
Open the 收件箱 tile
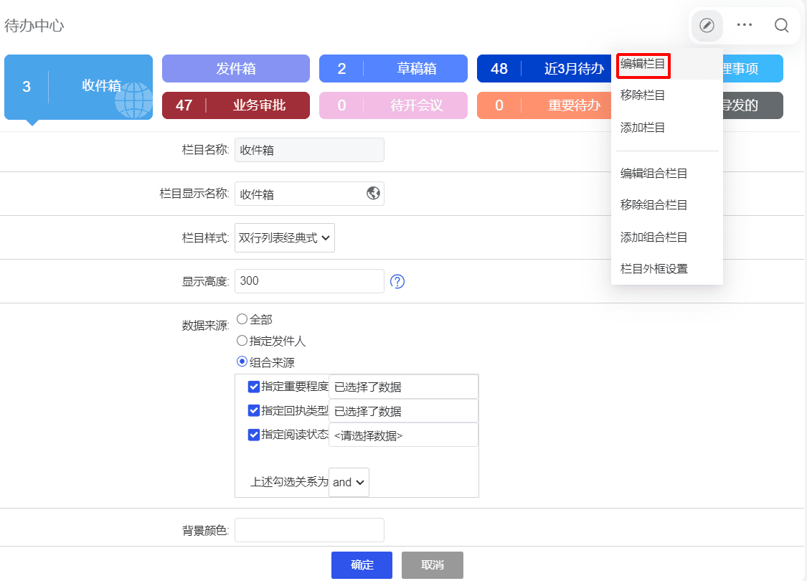[x=79, y=87]
